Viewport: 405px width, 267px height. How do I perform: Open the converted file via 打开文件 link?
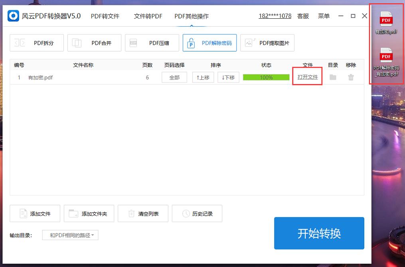click(x=307, y=77)
